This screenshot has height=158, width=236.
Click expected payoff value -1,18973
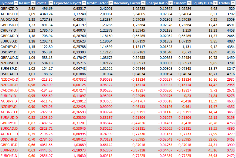(79, 150)
